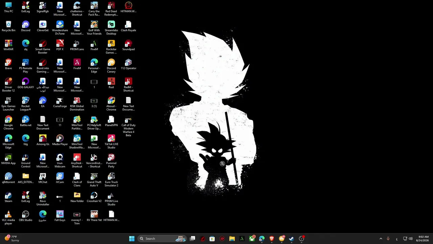This screenshot has width=433, height=244.
Task: Show hidden system tray icons
Action: 381,239
